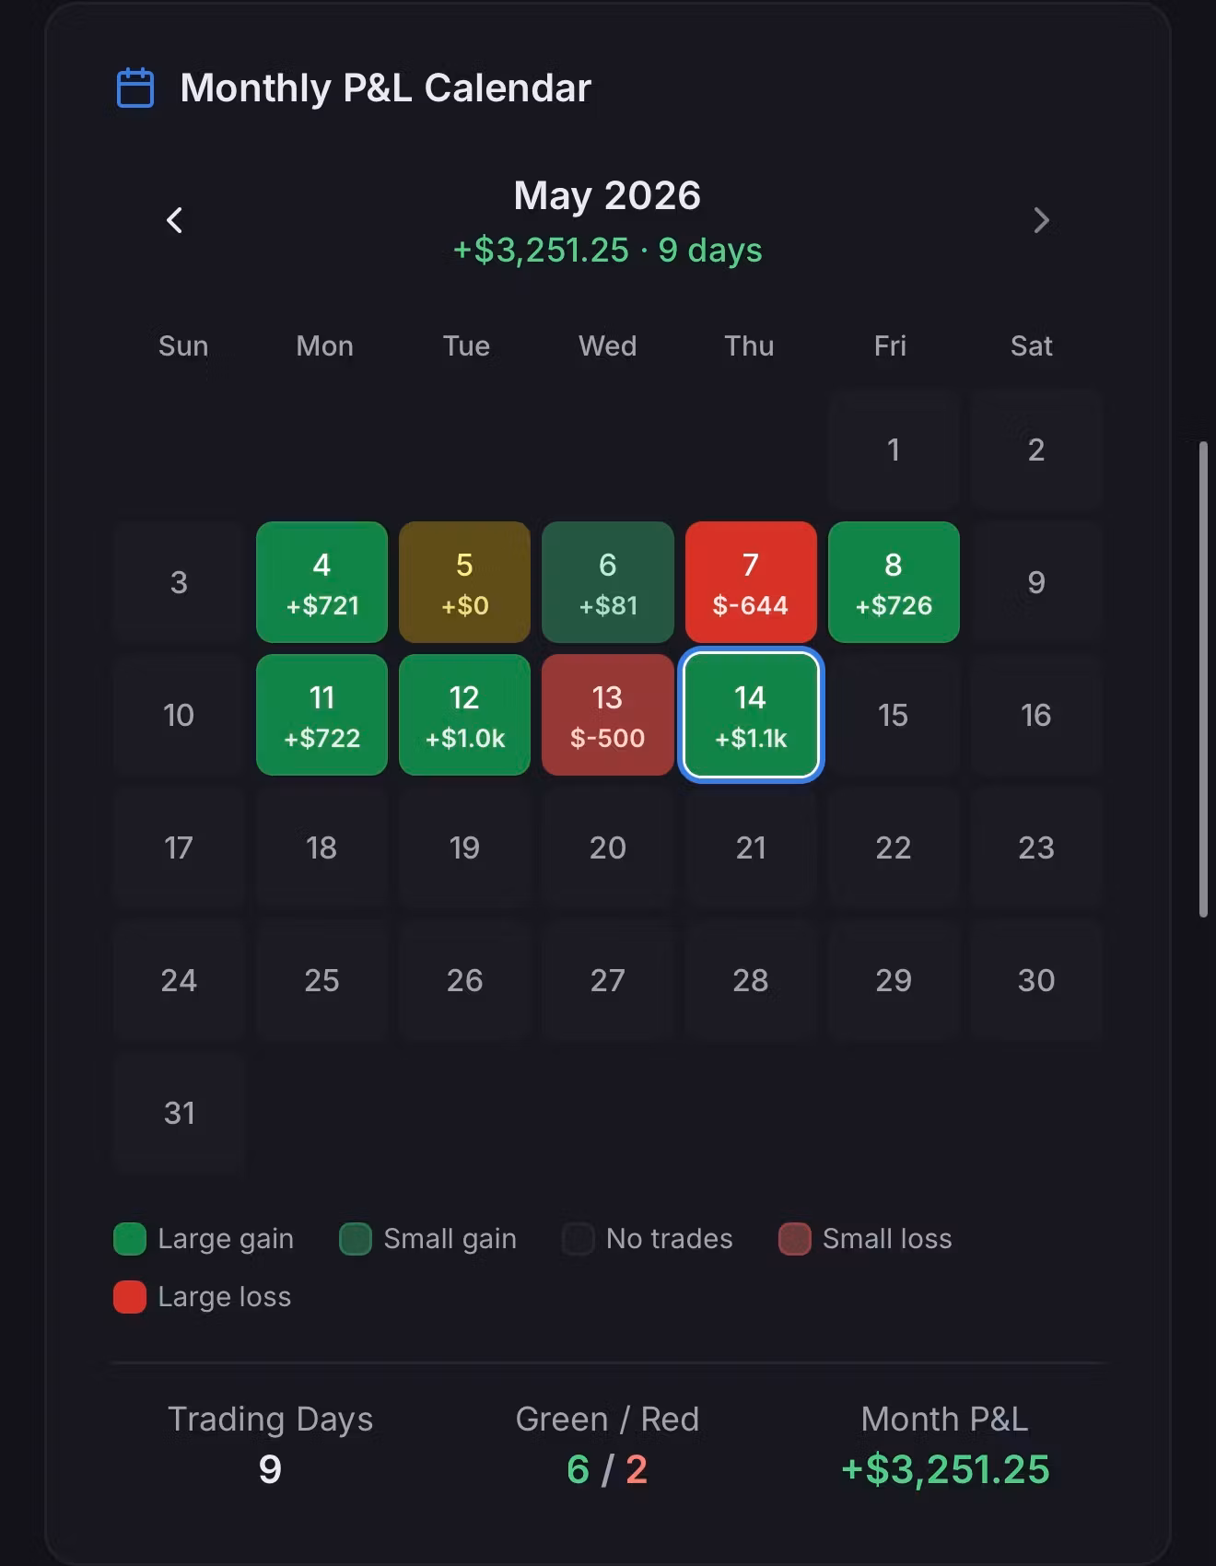
Task: Click the No trades legend swatch
Action: point(579,1239)
